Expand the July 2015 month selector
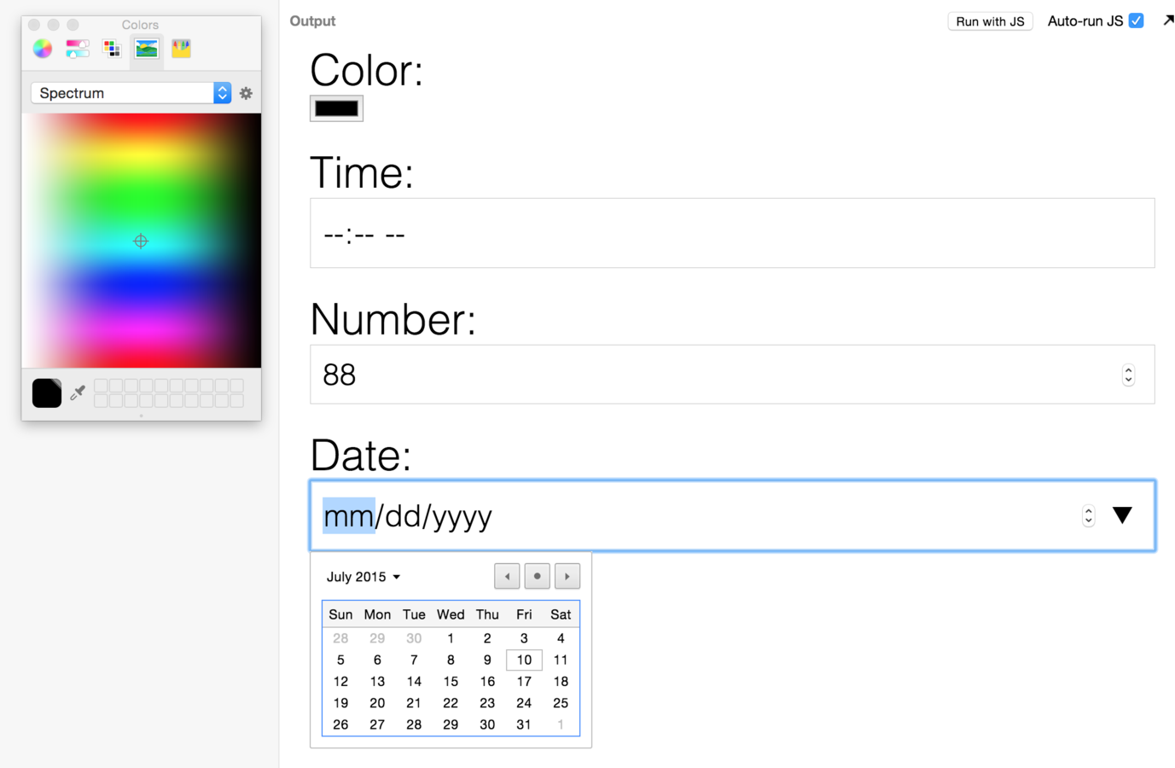 click(364, 577)
